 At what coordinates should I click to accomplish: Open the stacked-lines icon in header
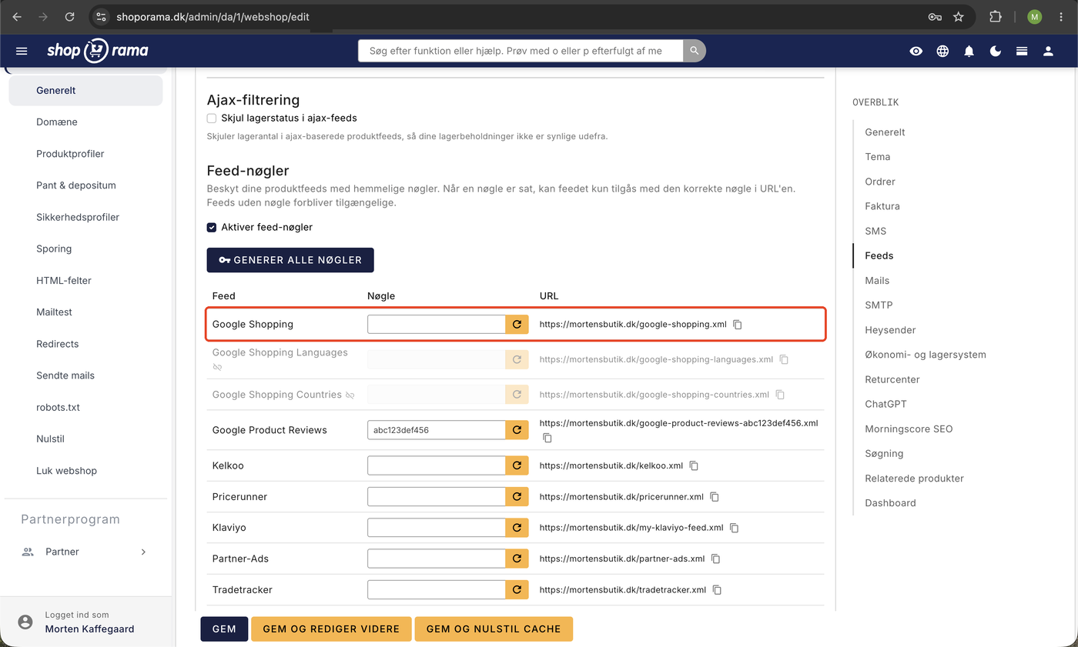click(x=1022, y=51)
